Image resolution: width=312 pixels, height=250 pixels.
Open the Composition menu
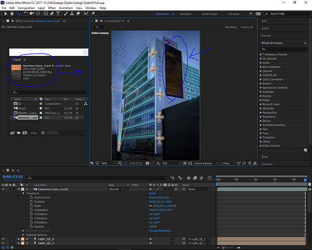point(26,8)
